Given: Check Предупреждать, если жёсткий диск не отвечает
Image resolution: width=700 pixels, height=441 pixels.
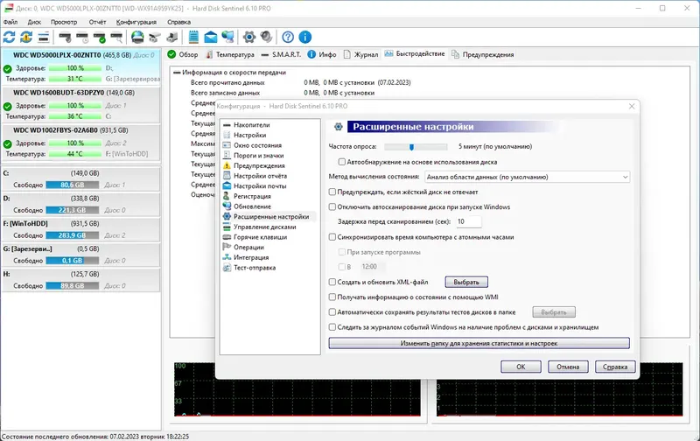Looking at the screenshot, I should 332,192.
